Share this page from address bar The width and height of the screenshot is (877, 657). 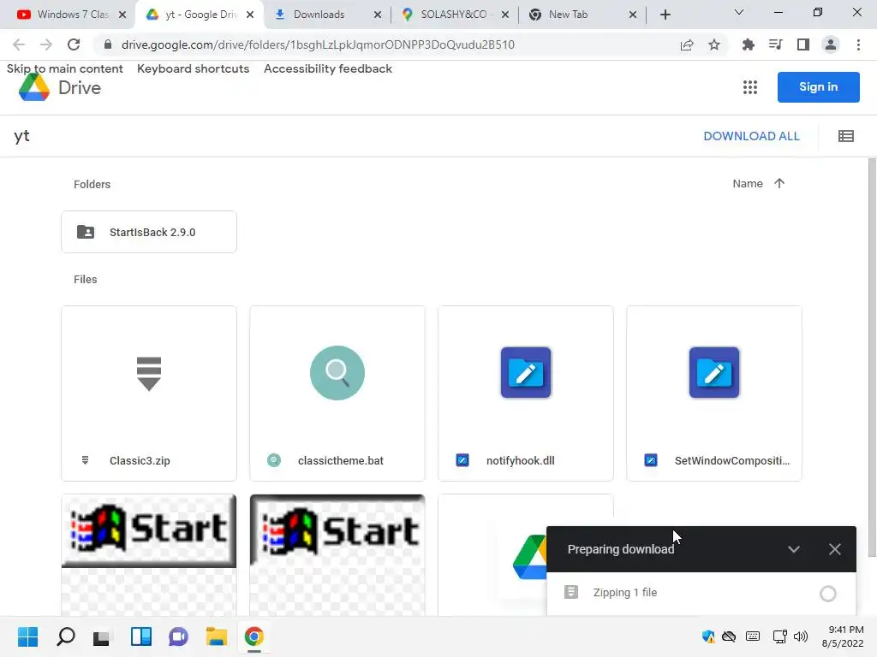click(x=687, y=44)
